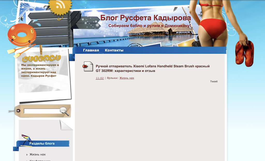Focus the sidebar search text field
Viewport: 265px width, 161px height.
[41, 111]
